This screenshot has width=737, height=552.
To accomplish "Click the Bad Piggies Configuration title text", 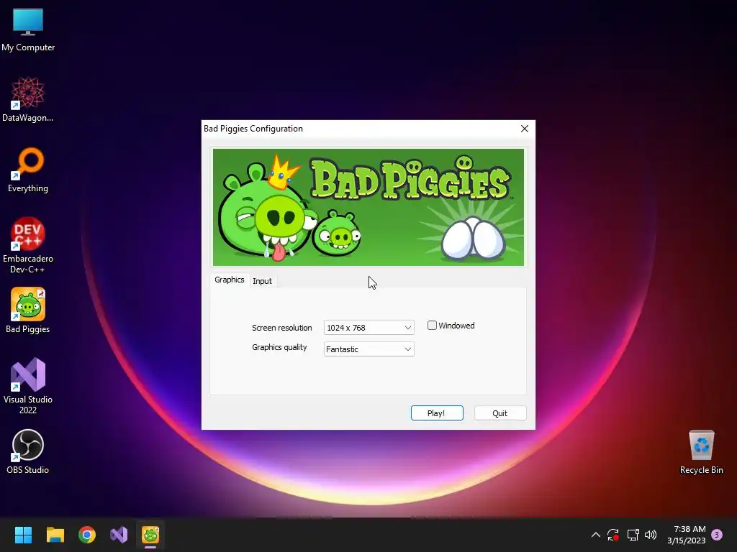I will [x=253, y=129].
